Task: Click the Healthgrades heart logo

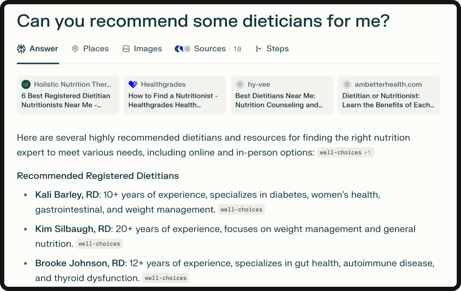Action: [x=133, y=84]
